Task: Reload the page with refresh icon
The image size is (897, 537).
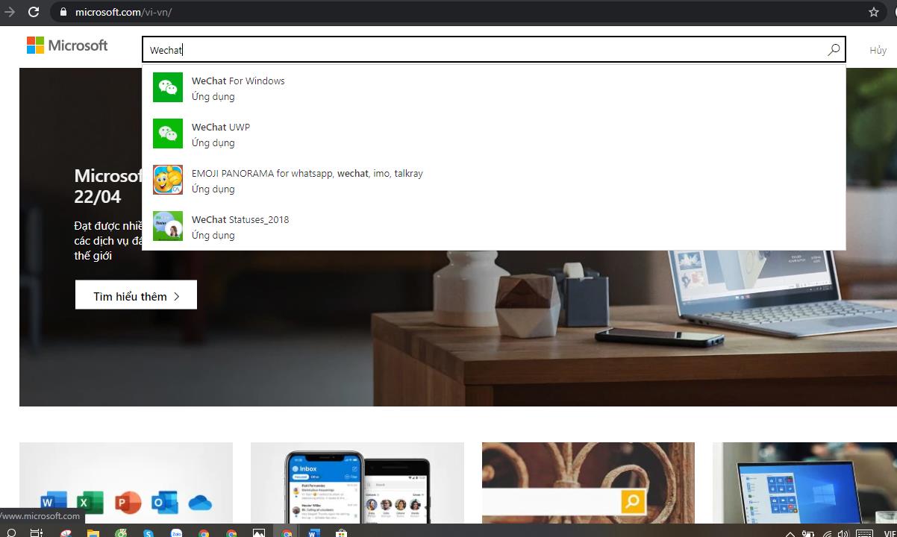Action: [34, 12]
